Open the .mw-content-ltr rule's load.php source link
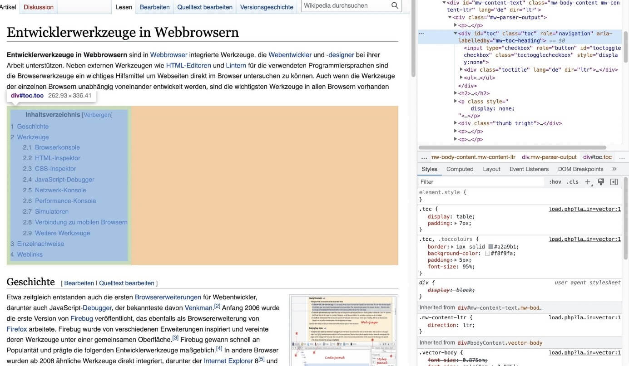 tap(584, 317)
